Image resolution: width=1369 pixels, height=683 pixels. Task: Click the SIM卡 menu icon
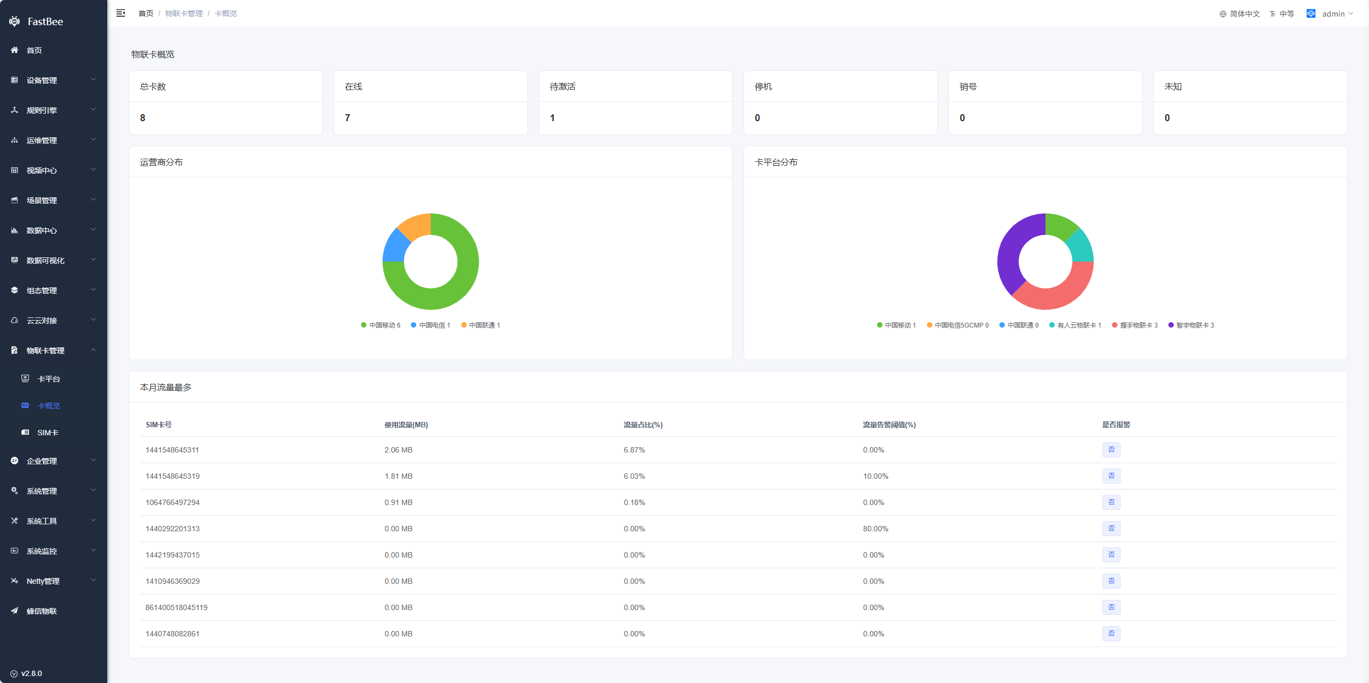tap(25, 432)
